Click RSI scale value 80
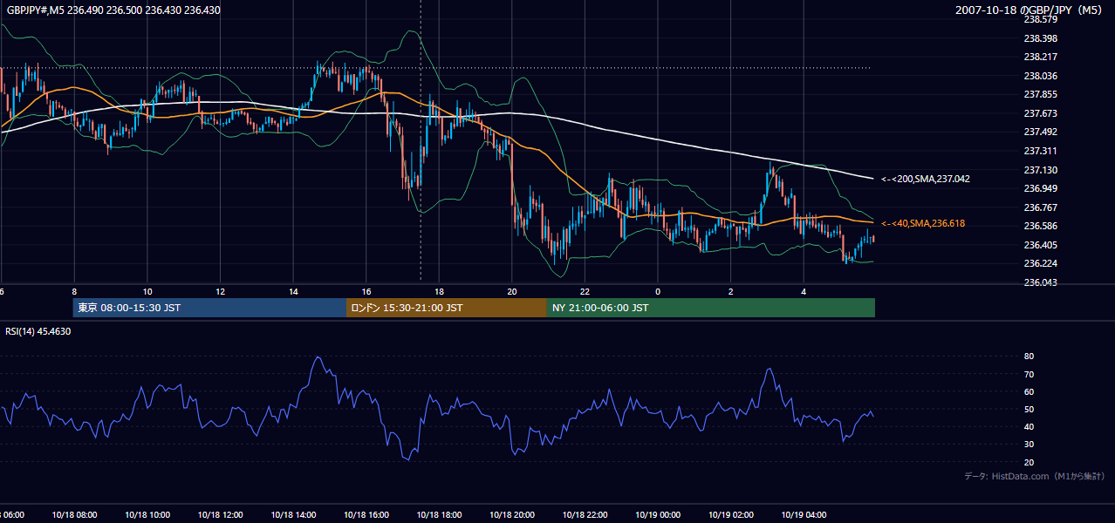This screenshot has height=523, width=1115. point(1029,357)
